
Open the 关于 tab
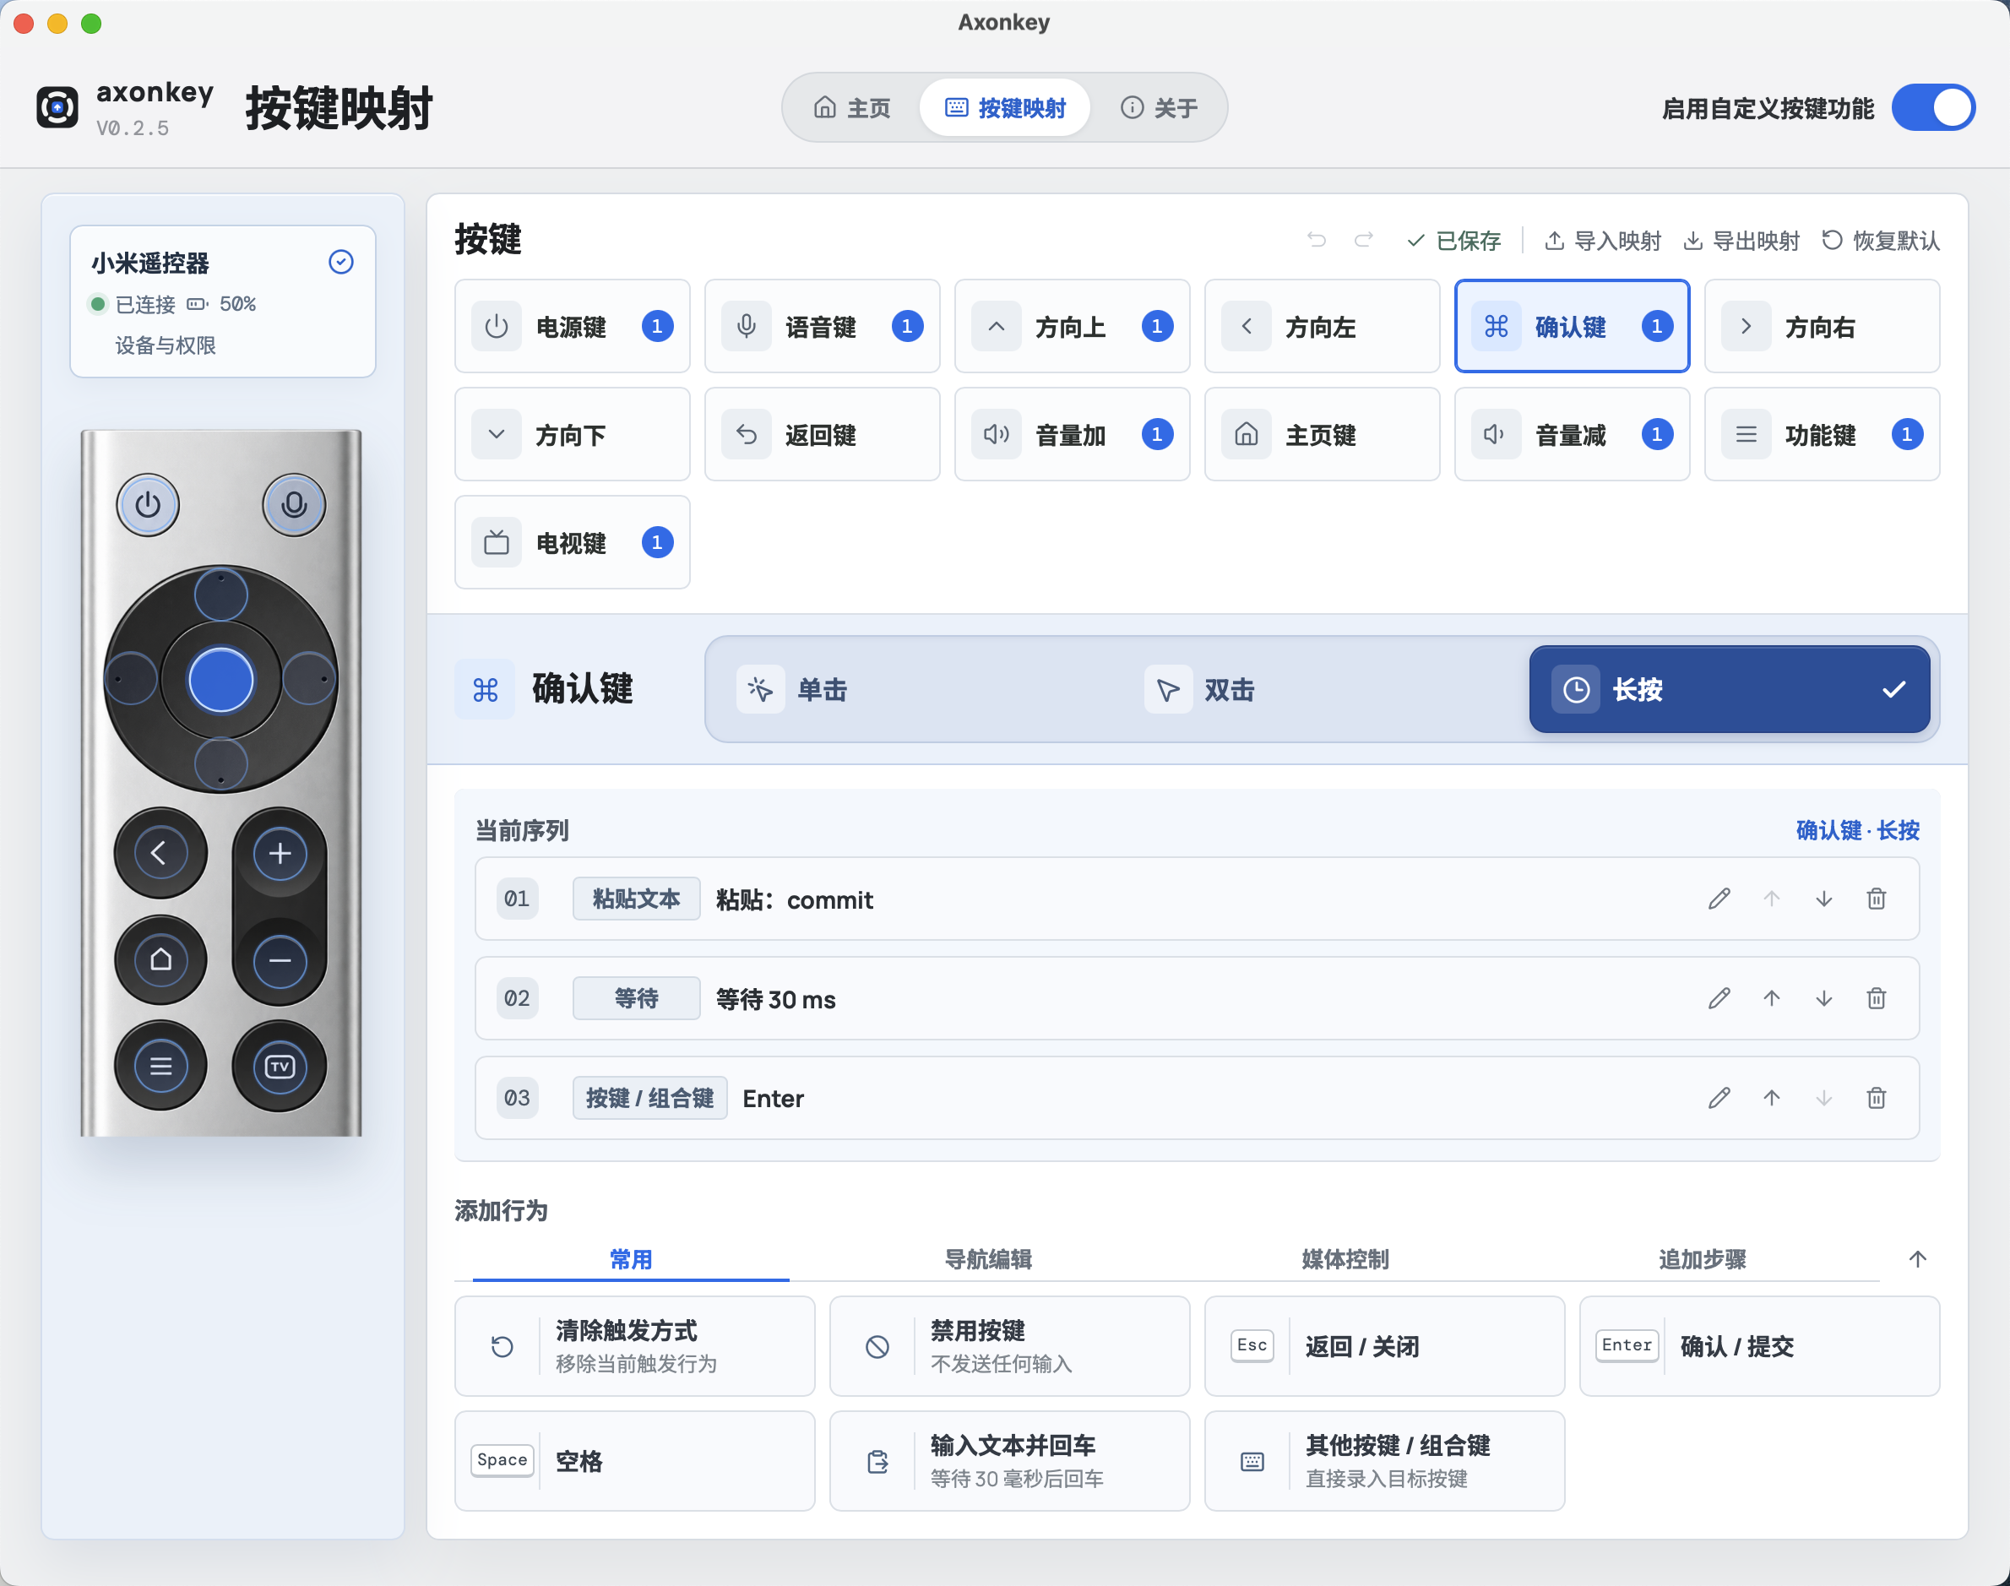point(1159,108)
